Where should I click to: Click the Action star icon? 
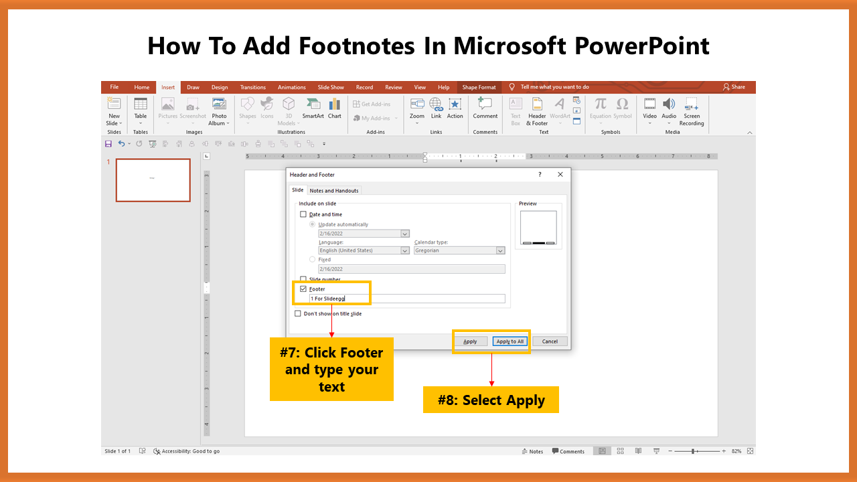455,104
